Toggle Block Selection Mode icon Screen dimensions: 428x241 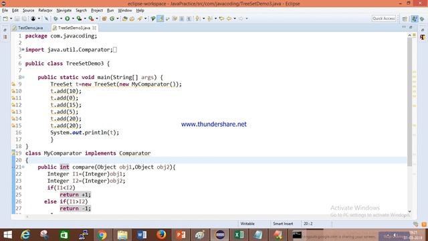click(181, 19)
